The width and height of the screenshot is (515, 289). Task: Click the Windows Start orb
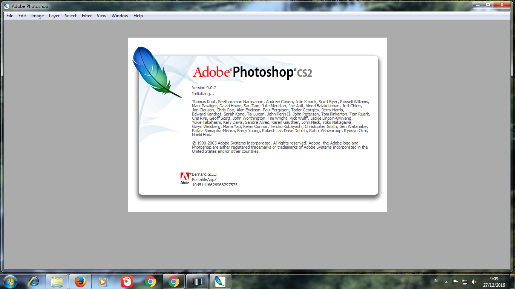point(10,281)
